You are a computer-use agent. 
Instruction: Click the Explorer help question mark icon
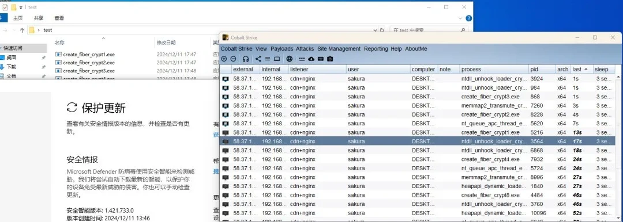[x=469, y=18]
